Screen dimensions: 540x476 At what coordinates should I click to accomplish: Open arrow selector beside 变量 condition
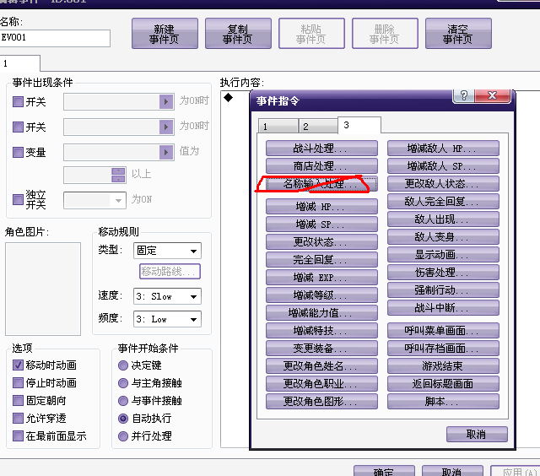[x=166, y=152]
